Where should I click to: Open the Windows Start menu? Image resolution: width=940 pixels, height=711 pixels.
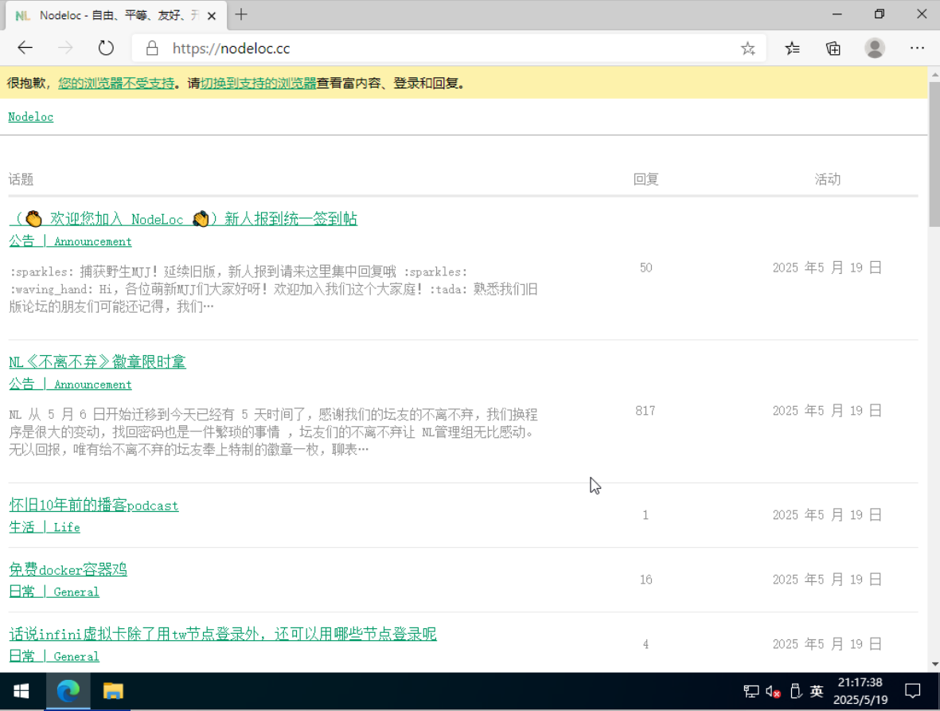[x=21, y=692]
